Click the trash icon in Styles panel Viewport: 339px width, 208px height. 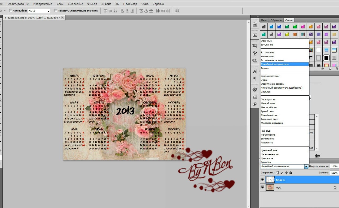[336, 68]
